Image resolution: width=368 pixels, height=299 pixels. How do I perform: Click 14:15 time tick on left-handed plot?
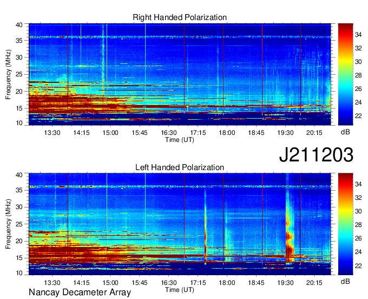pos(81,283)
